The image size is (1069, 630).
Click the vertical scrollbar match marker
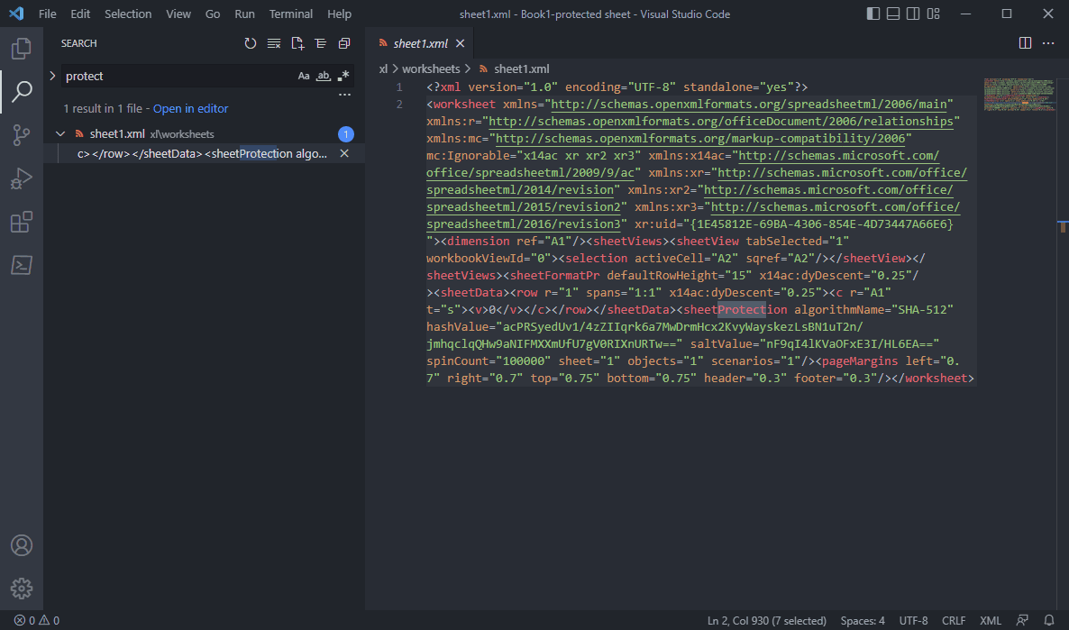[x=1063, y=225]
